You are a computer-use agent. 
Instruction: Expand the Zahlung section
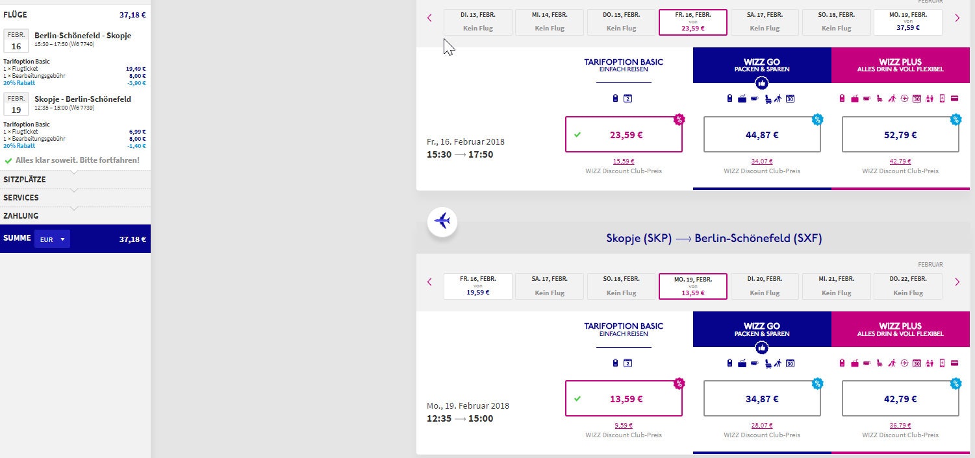(x=21, y=216)
